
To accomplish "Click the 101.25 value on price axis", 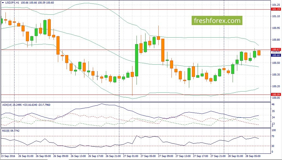I will (276, 5).
